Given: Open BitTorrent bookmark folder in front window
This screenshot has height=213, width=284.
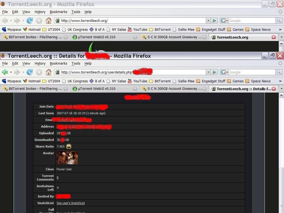Looking at the screenshot, I should (x=160, y=81).
